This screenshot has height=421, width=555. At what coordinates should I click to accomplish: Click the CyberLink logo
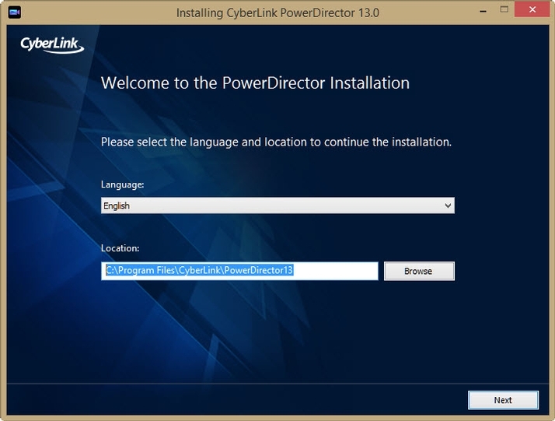(x=52, y=44)
